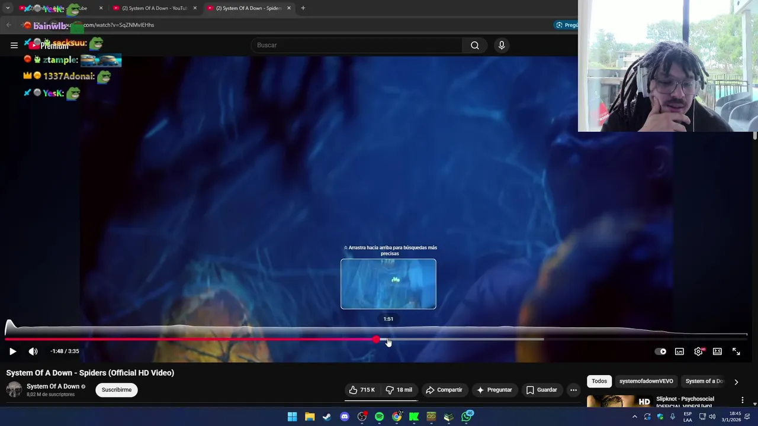The image size is (758, 426).
Task: Open the green Kick app from taskbar
Action: [414, 417]
